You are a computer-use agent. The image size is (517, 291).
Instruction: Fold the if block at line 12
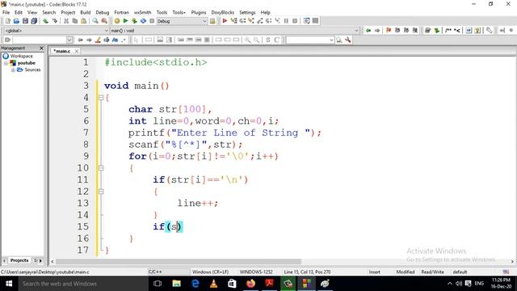(x=101, y=192)
